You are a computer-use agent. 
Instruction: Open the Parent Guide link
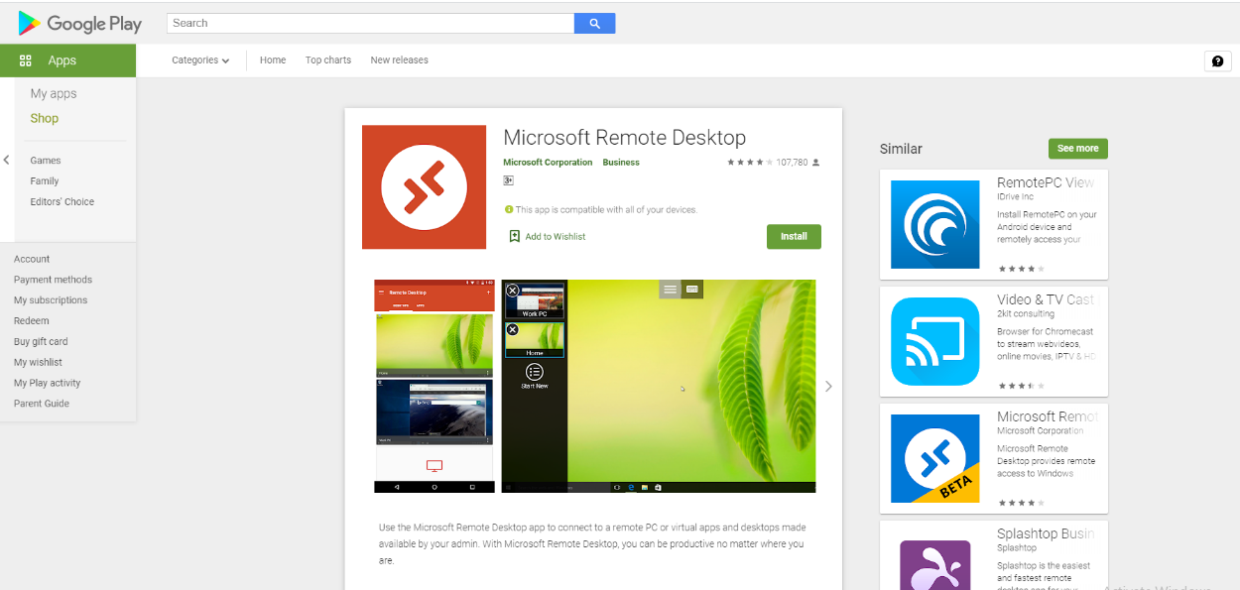42,405
